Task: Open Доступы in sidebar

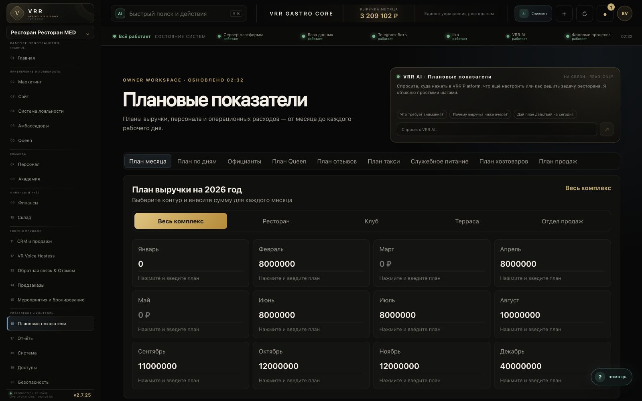Action: pyautogui.click(x=50, y=368)
